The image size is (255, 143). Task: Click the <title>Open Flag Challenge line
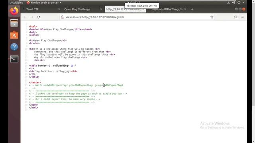[60, 29]
